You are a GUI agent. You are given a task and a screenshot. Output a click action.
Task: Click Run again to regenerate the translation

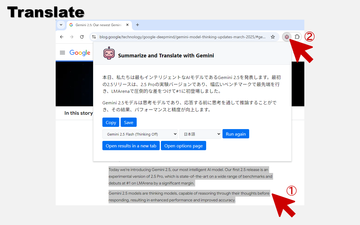pos(236,134)
